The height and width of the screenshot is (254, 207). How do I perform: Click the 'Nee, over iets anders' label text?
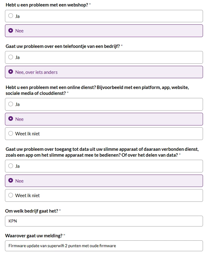36,72
